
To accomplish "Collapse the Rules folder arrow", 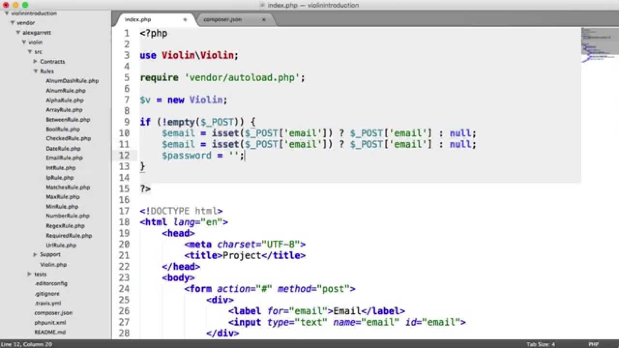I will point(36,71).
